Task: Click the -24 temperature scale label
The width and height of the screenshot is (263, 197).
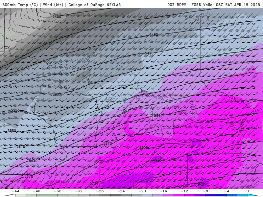Action: coord(121,191)
